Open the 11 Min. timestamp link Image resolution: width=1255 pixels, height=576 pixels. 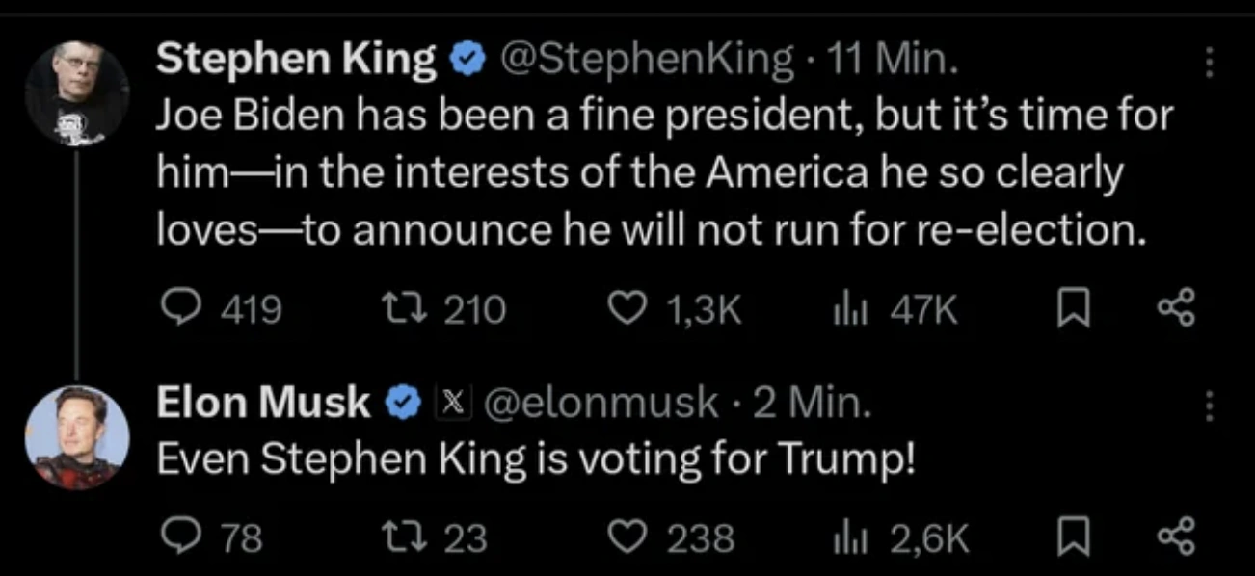[892, 61]
